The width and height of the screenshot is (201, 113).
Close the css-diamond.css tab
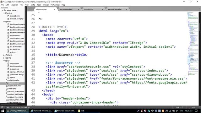point(79,9)
